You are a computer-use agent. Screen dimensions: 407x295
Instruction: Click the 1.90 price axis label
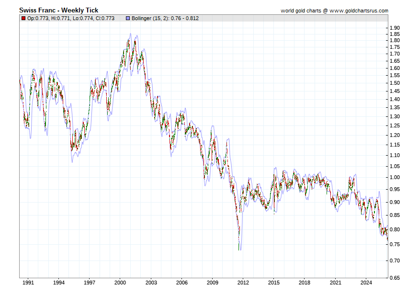394,28
